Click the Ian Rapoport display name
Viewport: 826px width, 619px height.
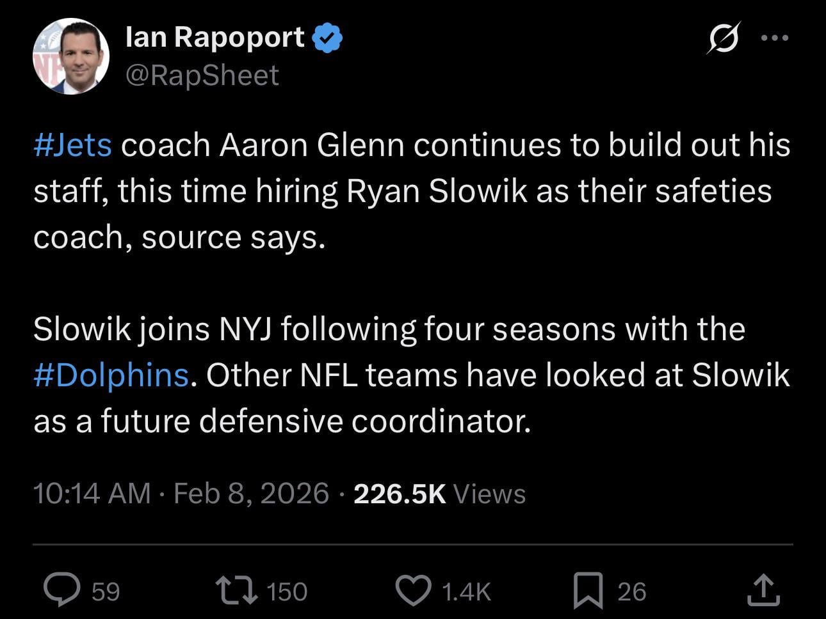tap(215, 36)
